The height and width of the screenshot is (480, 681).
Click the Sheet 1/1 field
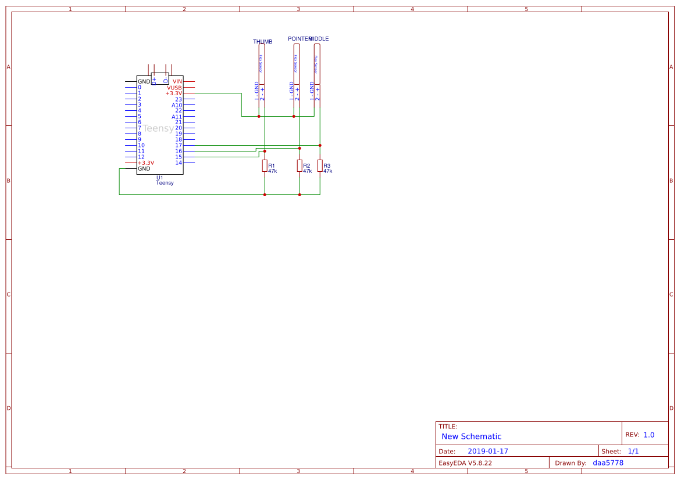[x=634, y=450]
